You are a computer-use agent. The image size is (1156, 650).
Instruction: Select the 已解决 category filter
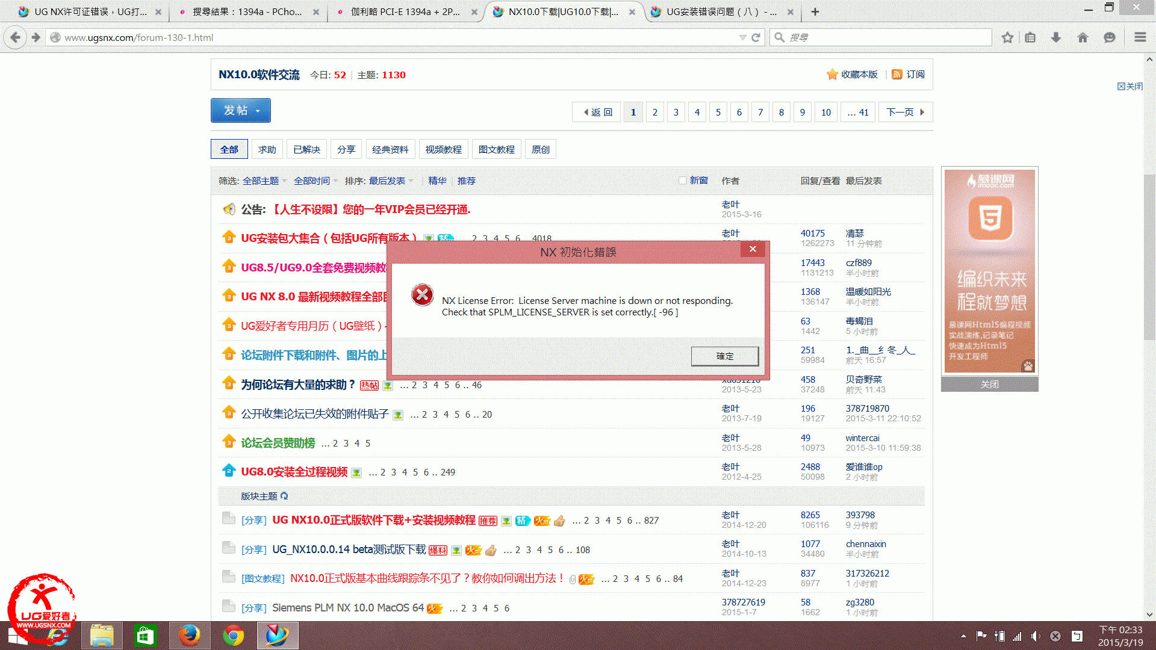pyautogui.click(x=306, y=149)
